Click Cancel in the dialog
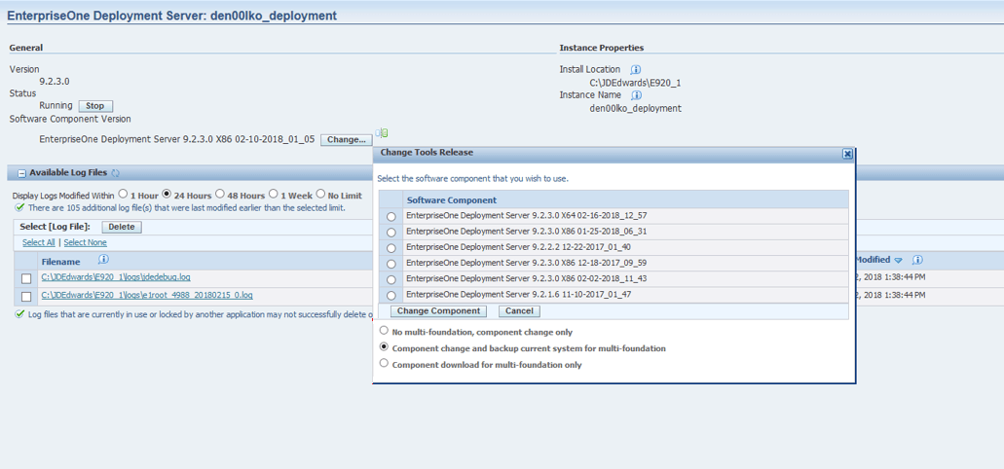Screen dimensions: 1004x469 coord(519,311)
